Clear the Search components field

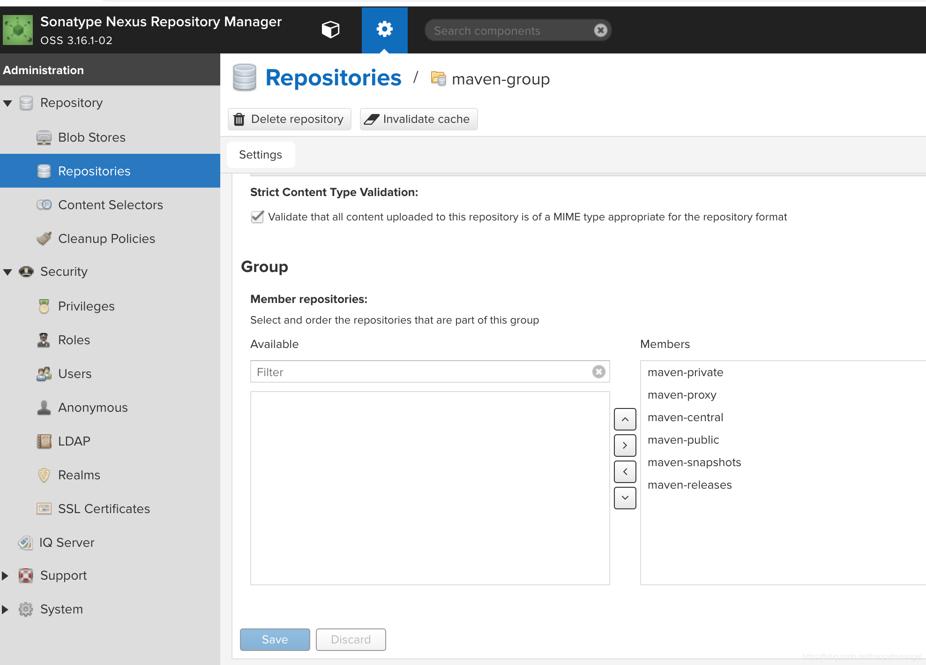point(600,30)
